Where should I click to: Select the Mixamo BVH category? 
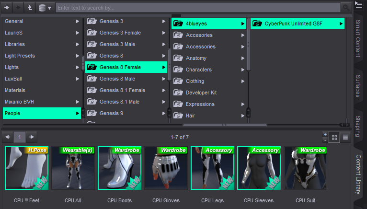pyautogui.click(x=42, y=102)
